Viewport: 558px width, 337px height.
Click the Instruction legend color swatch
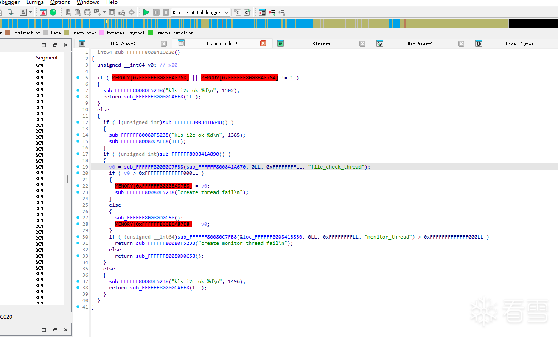point(8,33)
